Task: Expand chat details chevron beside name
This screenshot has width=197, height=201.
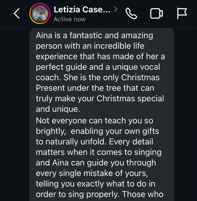Action: 116,10
